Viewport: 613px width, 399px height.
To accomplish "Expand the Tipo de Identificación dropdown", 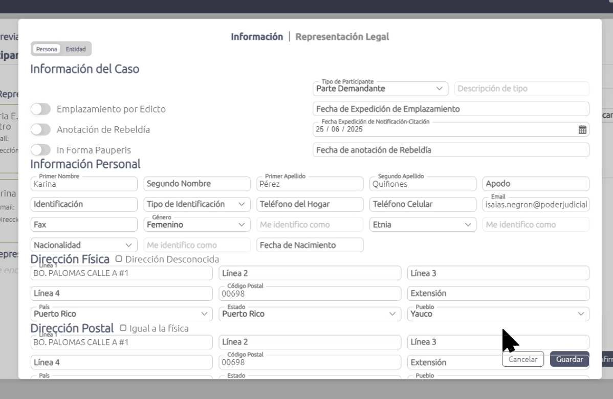I will coord(197,204).
